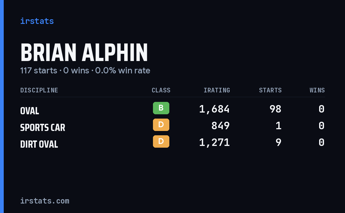The height and width of the screenshot is (213, 345).
Task: Select the Sports Car discipline row
Action: (x=172, y=126)
